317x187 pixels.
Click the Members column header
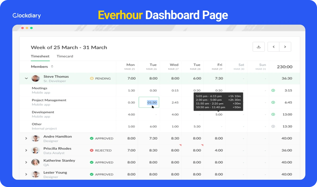tap(39, 67)
